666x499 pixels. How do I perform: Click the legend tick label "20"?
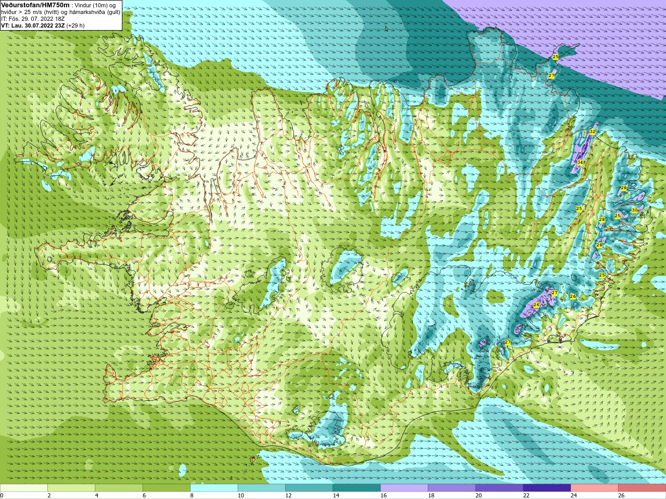(x=479, y=495)
